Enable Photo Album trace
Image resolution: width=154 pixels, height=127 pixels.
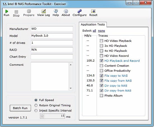coord(101,95)
